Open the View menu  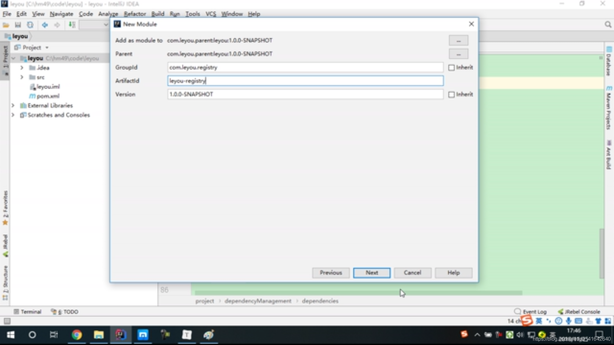pos(38,14)
